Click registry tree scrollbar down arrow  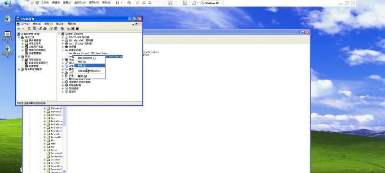65,171
